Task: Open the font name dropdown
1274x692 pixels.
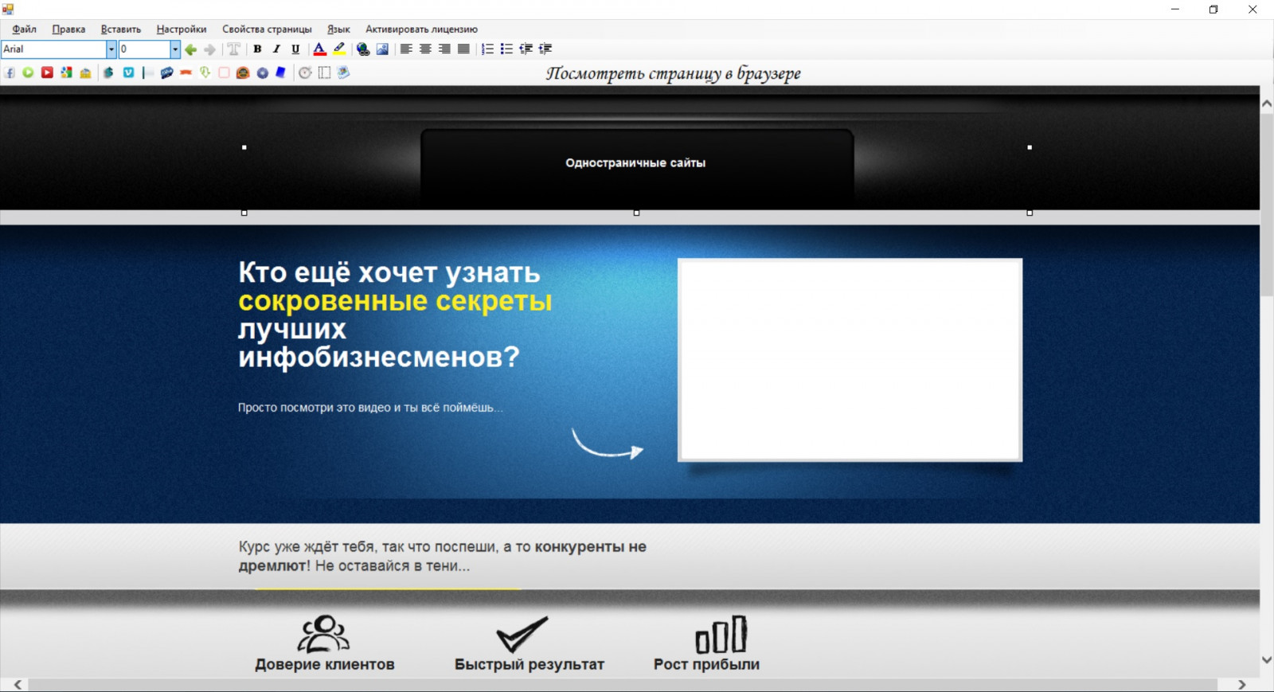Action: coord(111,49)
